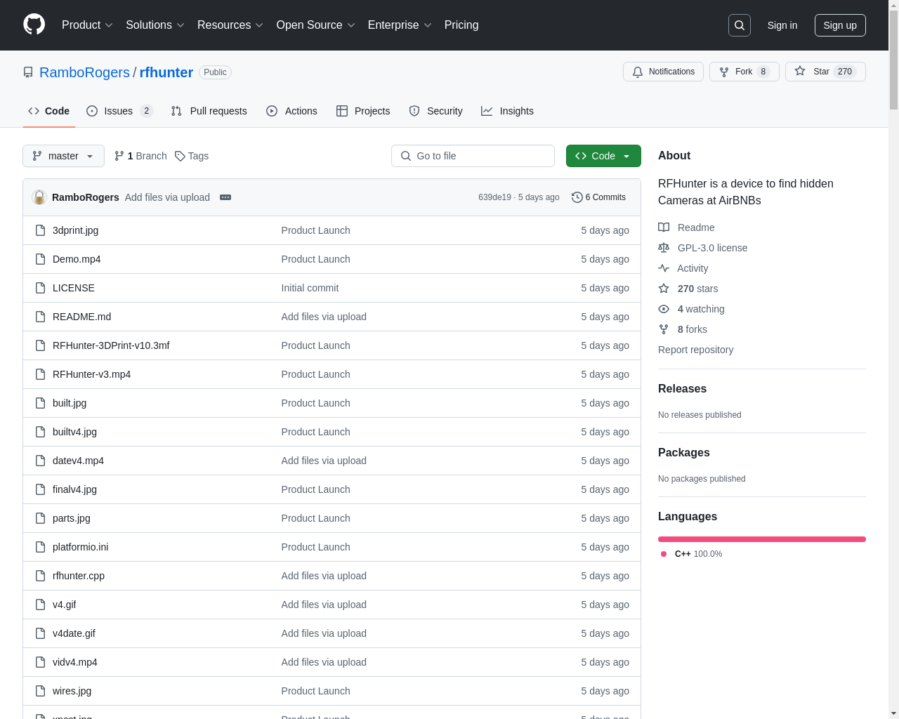Screen dimensions: 899x719
Task: Click the book icon next to Readme
Action: click(x=664, y=227)
